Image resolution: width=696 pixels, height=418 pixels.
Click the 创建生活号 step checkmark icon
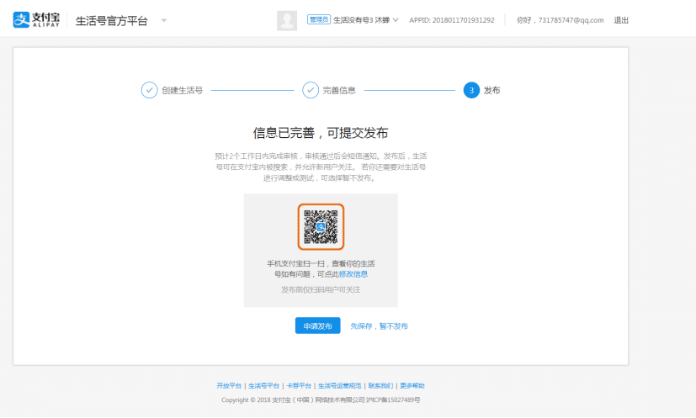(x=149, y=90)
